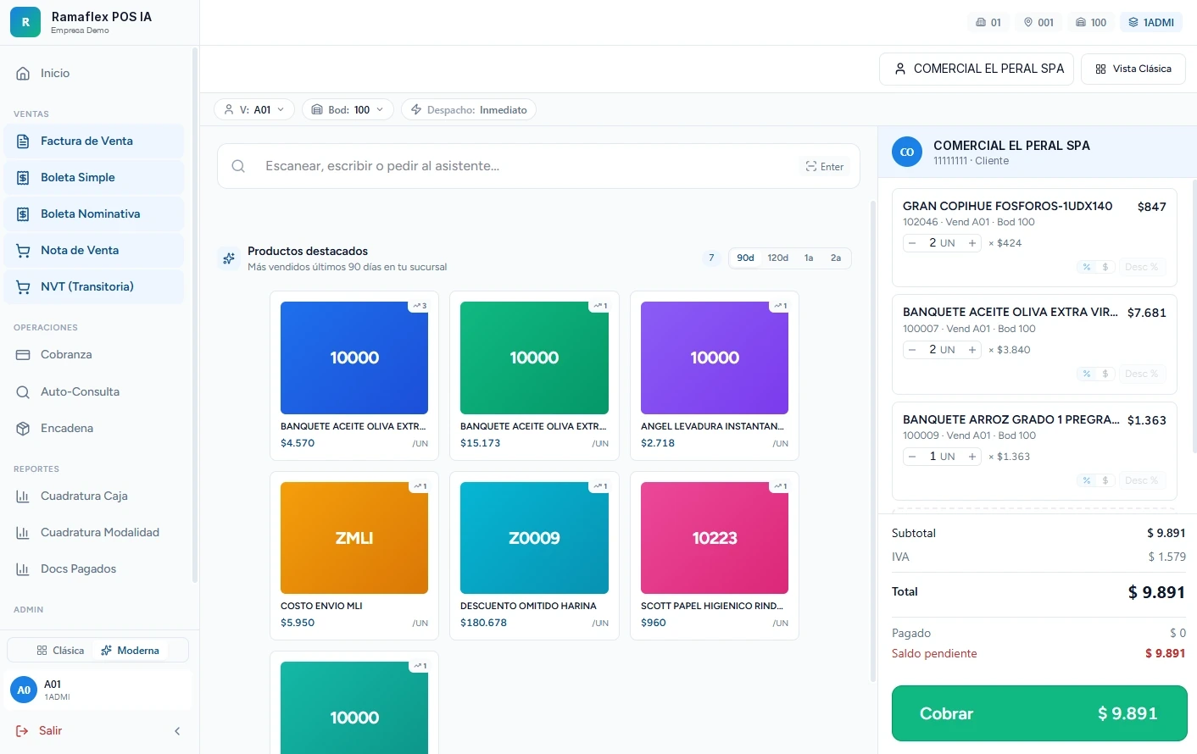Screen dimensions: 1197x754
Task: Select the 1a period option
Action: point(809,258)
